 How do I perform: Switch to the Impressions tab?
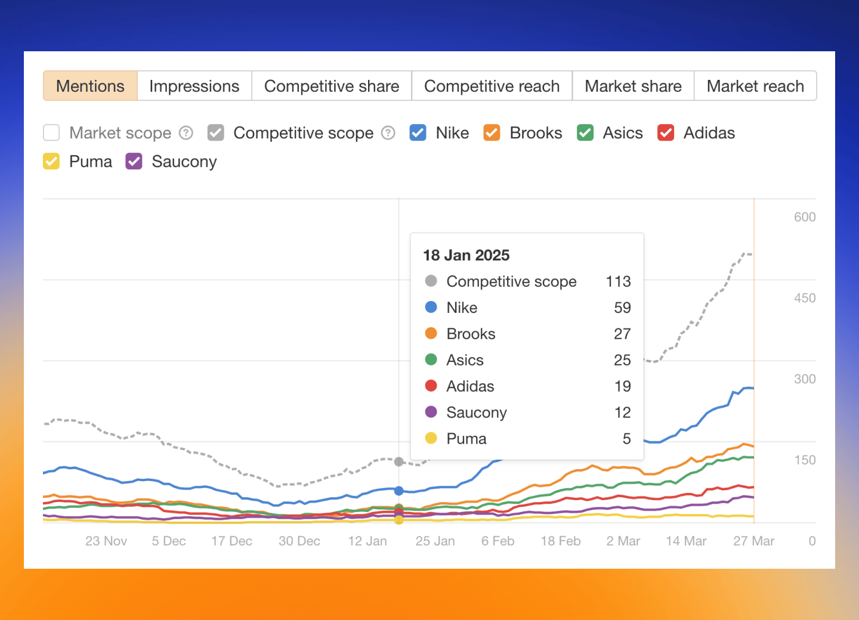click(194, 86)
